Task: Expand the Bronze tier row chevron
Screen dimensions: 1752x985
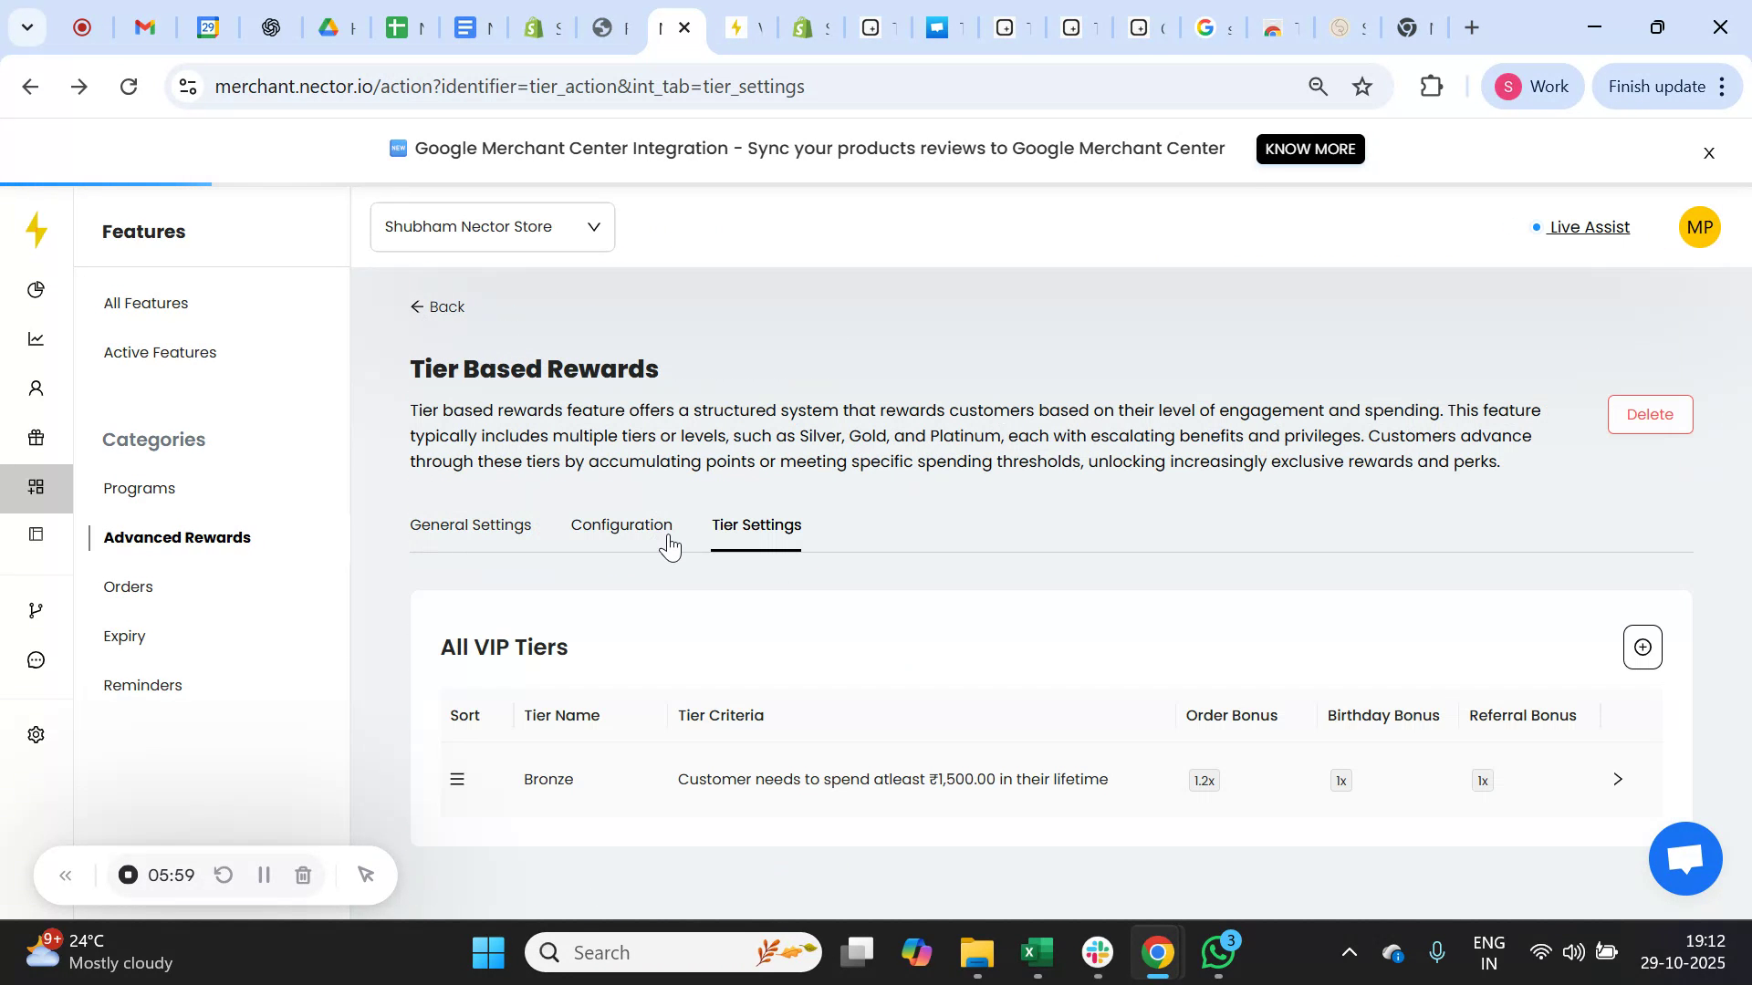Action: [x=1617, y=779]
